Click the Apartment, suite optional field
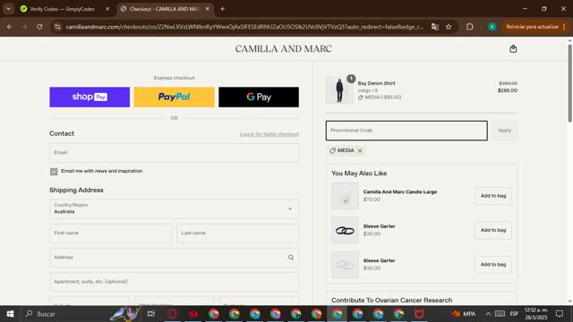This screenshot has height=322, width=573. [175, 282]
